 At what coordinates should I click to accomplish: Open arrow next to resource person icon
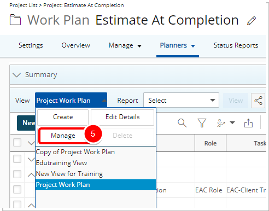click(x=232, y=122)
